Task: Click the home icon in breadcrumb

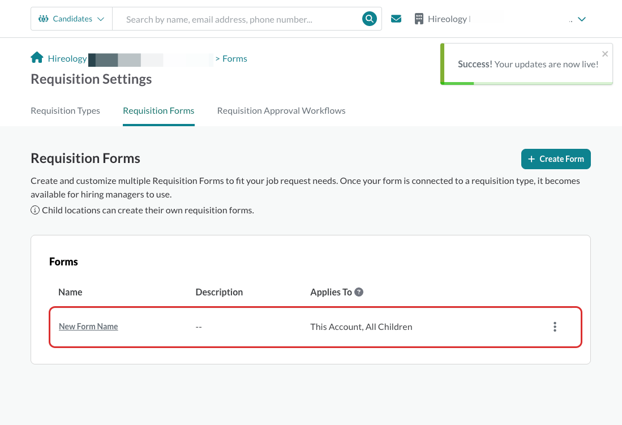Action: [37, 58]
